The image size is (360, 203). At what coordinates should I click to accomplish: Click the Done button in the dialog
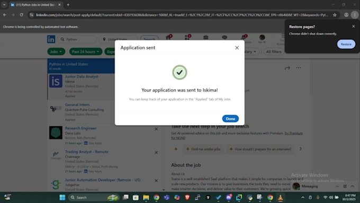click(230, 119)
